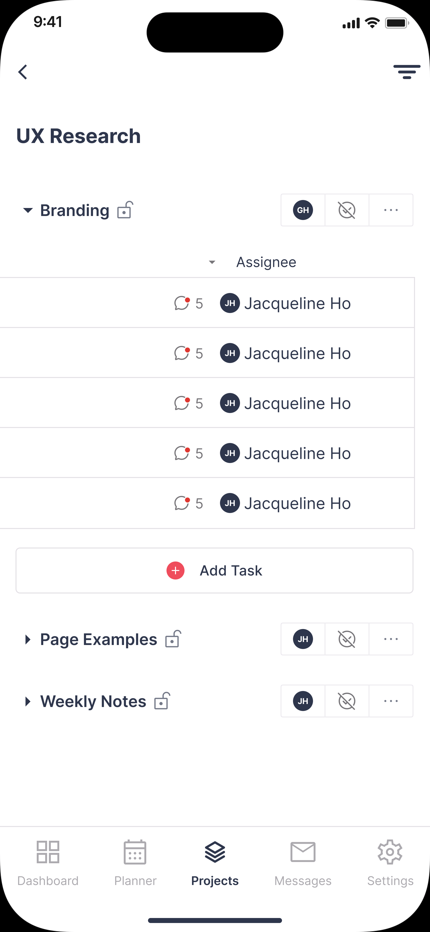The image size is (430, 932).
Task: Click the GH avatar in Branding row
Action: pos(303,210)
